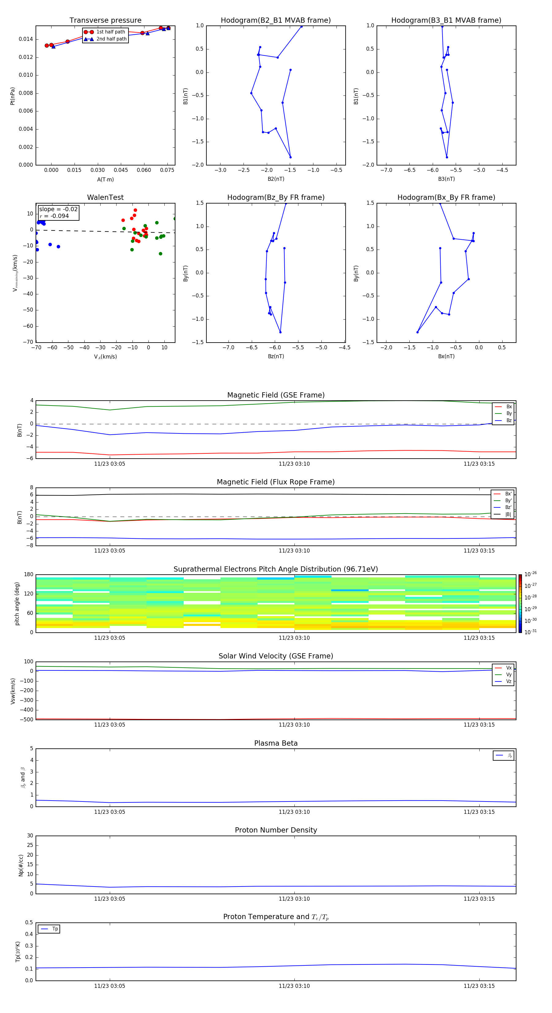552x1013 pixels.
Task: Click the 'Hodogram(Bx_By FR frame)' title
Action: 446,197
